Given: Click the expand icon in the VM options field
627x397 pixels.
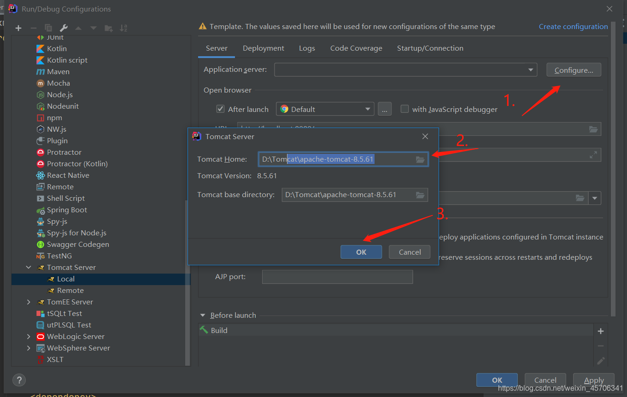Looking at the screenshot, I should point(593,155).
